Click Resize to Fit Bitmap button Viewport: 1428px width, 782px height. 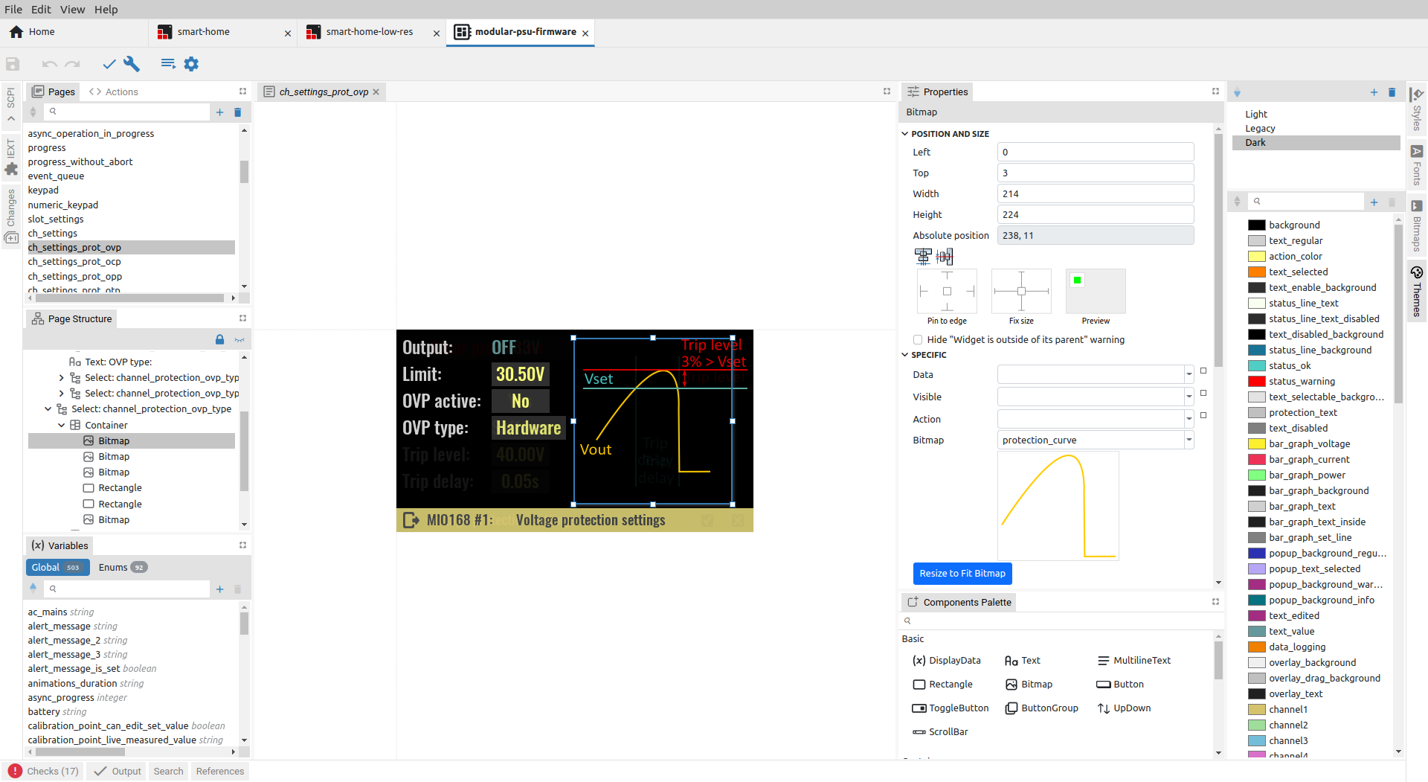962,574
